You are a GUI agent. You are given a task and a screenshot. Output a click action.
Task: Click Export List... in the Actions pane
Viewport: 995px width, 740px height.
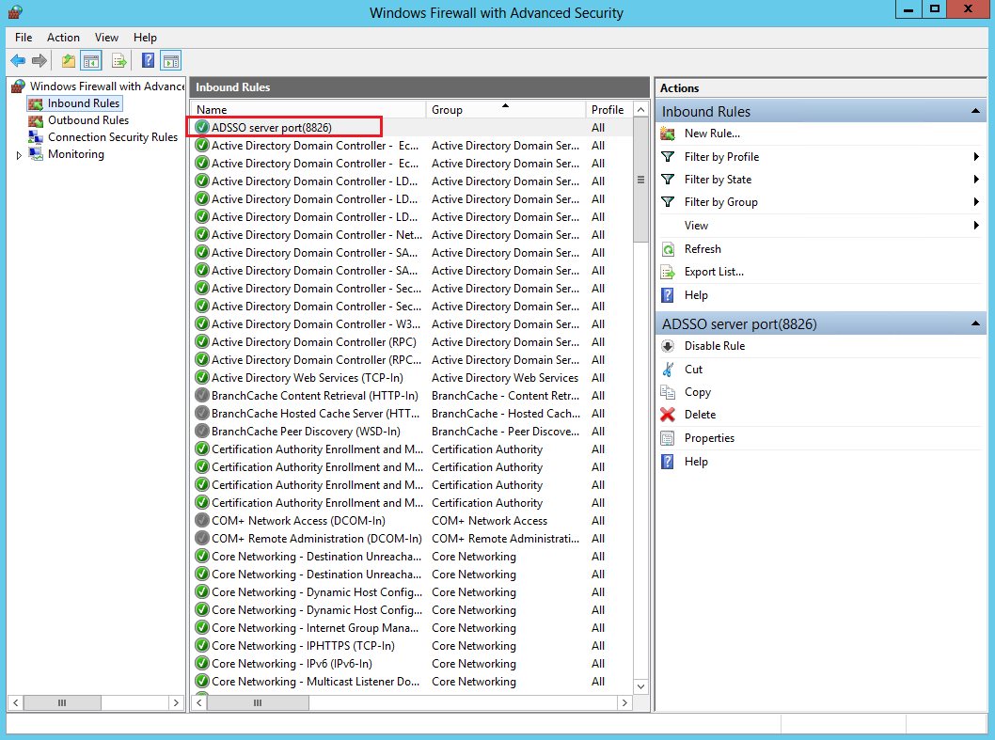pos(714,272)
